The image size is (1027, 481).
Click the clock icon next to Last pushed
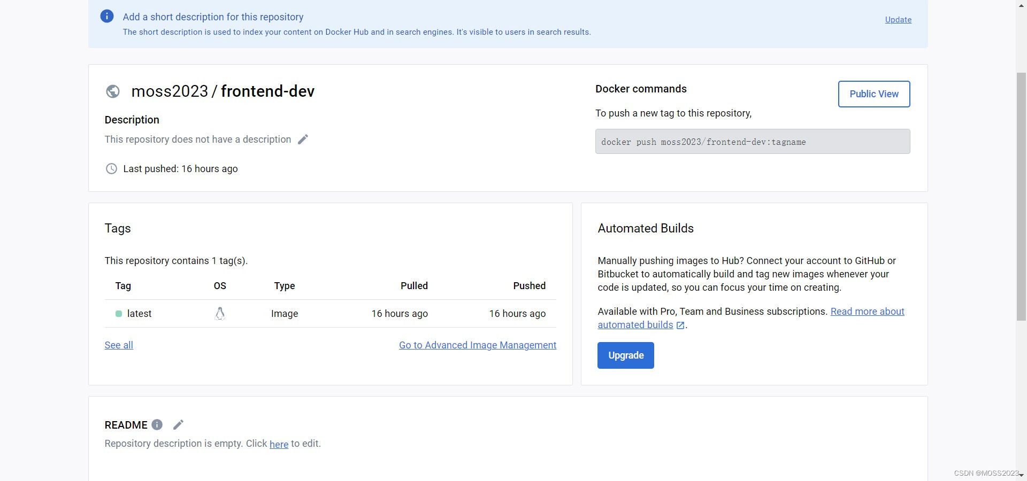[x=111, y=169]
